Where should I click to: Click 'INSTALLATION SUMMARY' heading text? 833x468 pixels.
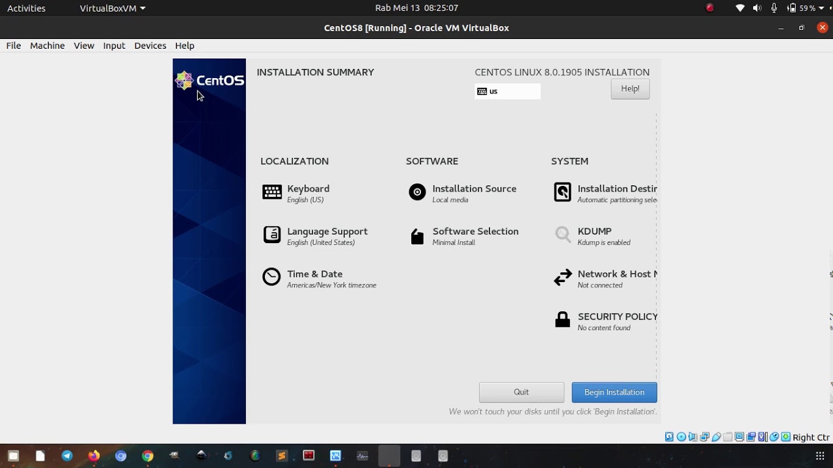(315, 72)
